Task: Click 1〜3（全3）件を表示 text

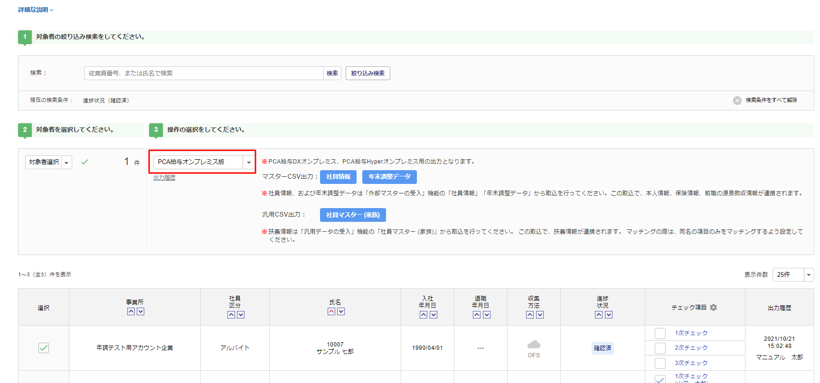Action: tap(45, 274)
